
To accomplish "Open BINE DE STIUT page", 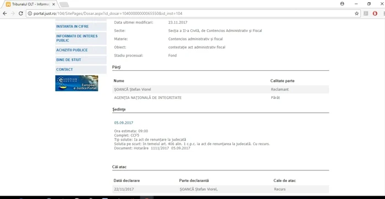I will click(81, 60).
